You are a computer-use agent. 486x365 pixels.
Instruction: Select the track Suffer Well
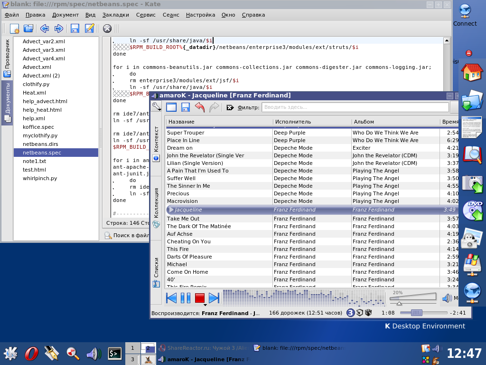tap(312, 178)
